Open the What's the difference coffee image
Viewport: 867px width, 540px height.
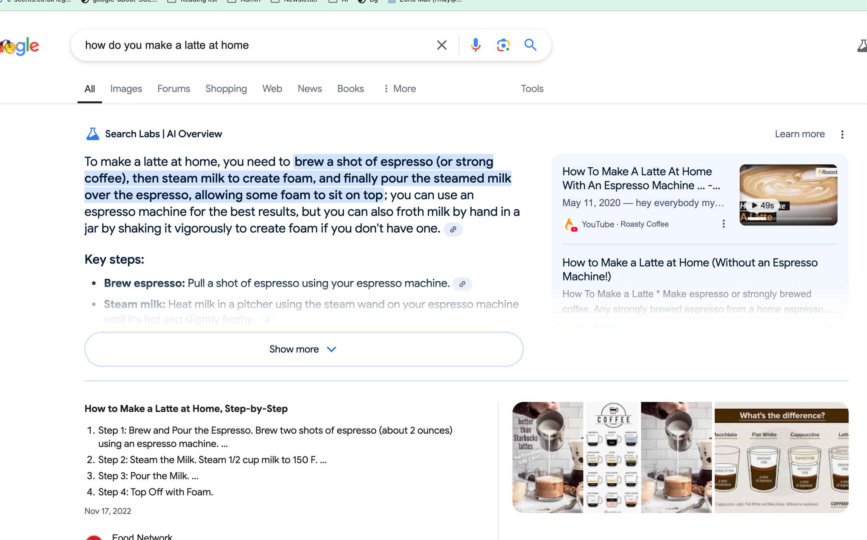coord(781,457)
